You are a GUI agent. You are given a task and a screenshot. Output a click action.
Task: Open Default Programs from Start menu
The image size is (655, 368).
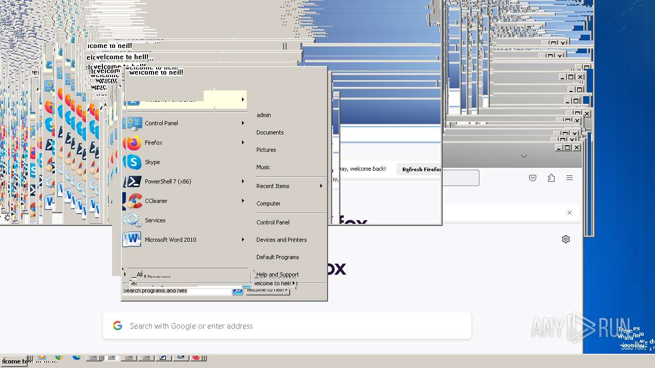277,257
